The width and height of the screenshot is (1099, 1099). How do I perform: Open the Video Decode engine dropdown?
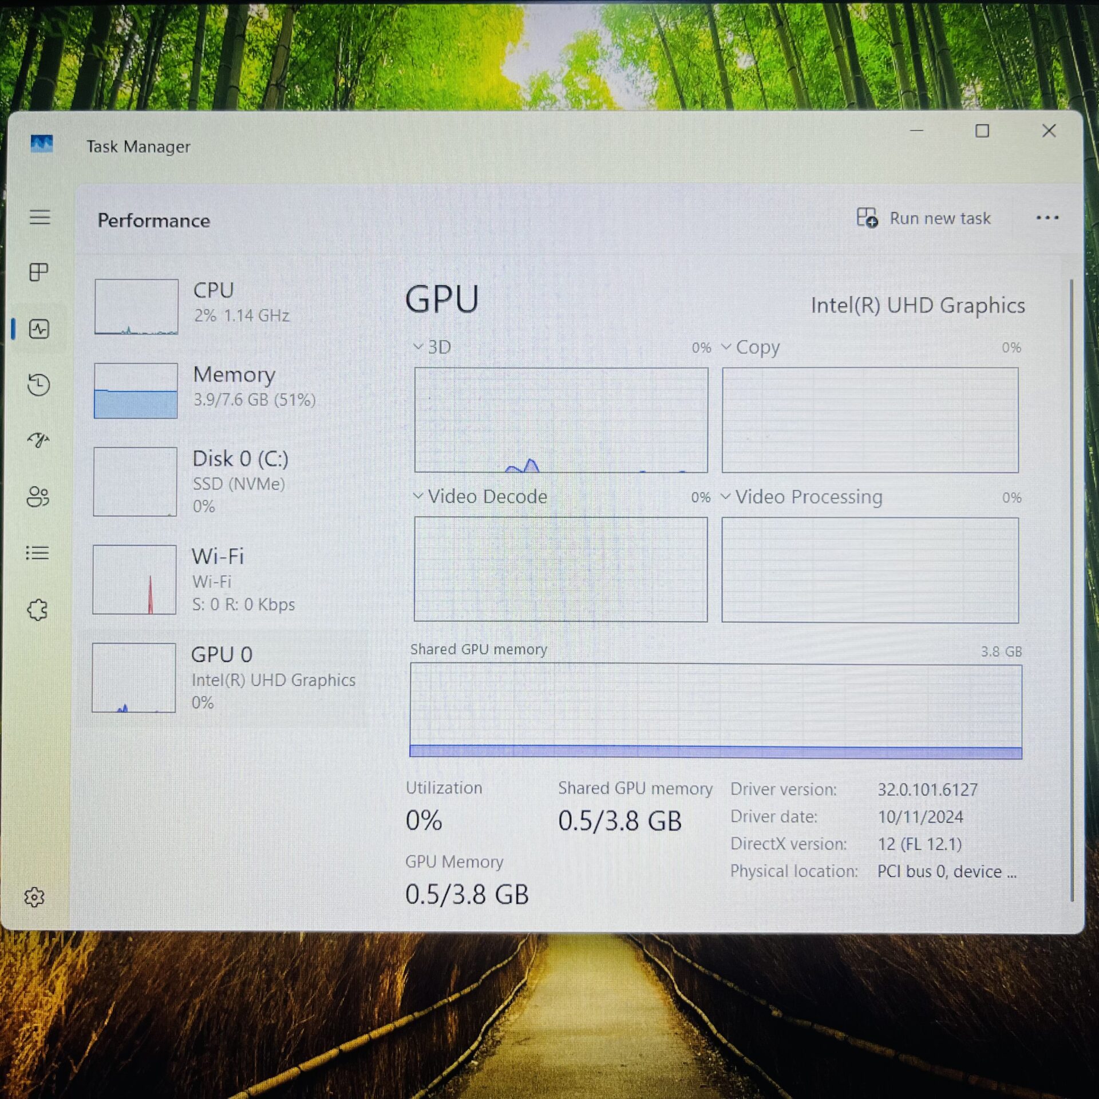point(418,496)
